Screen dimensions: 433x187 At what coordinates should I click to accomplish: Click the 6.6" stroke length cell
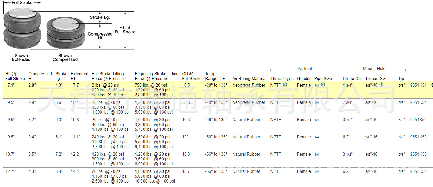coord(59,102)
